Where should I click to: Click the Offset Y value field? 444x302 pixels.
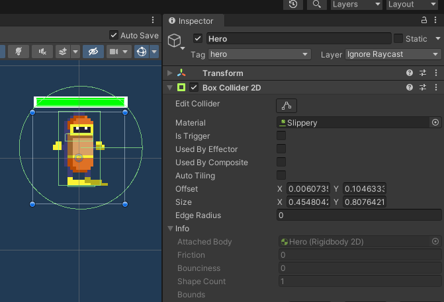[x=365, y=188]
